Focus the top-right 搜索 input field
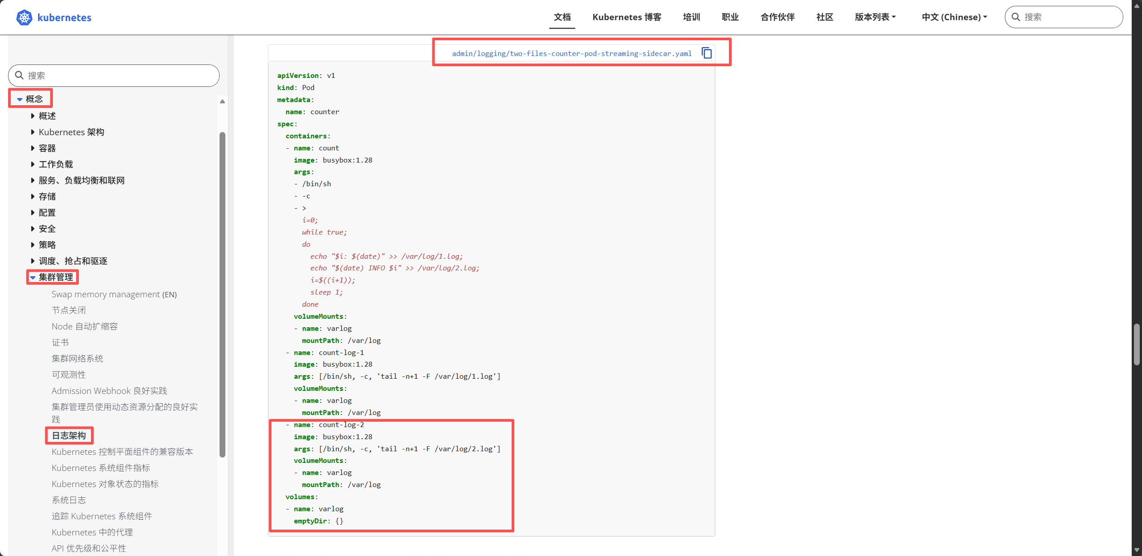Viewport: 1142px width, 556px height. [1064, 17]
